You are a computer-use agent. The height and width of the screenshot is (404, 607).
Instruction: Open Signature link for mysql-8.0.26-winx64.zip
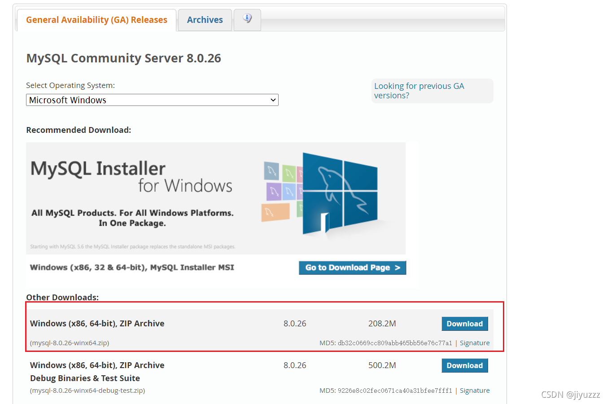tap(475, 343)
